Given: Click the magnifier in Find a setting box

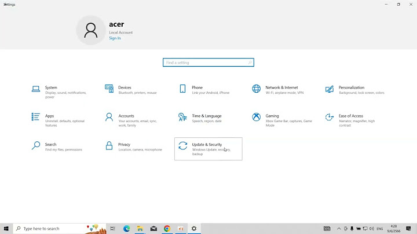Looking at the screenshot, I should pyautogui.click(x=250, y=63).
